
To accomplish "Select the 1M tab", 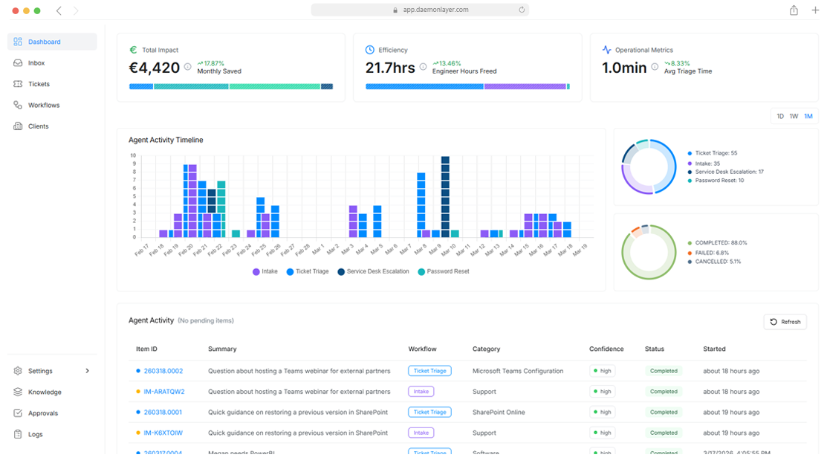I will tap(808, 116).
